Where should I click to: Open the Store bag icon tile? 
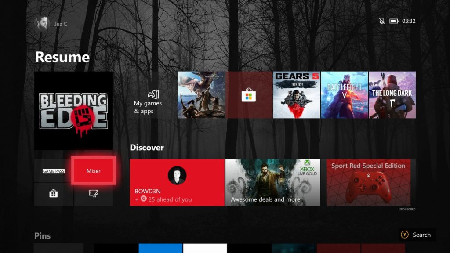(x=53, y=194)
